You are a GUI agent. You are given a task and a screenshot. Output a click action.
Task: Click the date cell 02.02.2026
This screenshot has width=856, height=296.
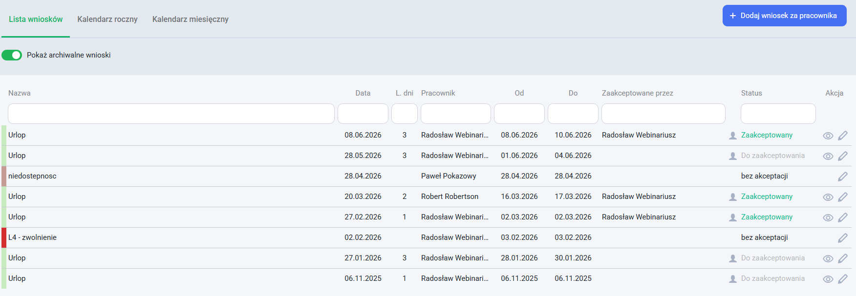363,237
